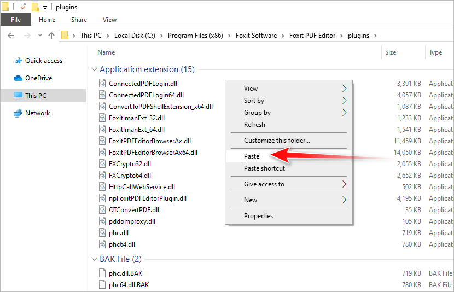Screen dimensions: 454x292
Task: Sort files by the Size column header
Action: 391,52
